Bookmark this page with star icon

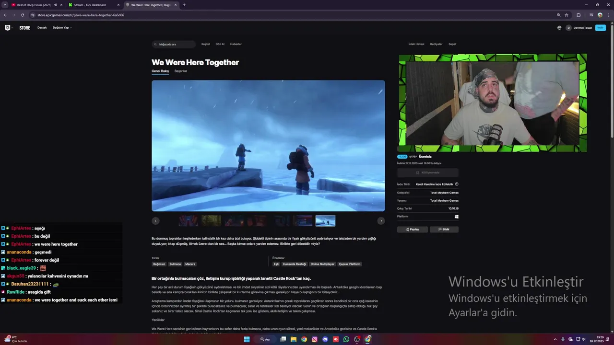[x=567, y=15]
